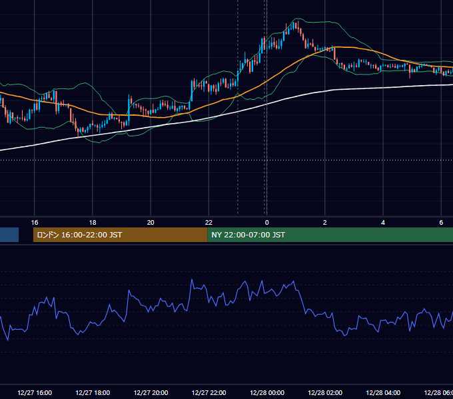453x399 pixels.
Task: Click the 20 hour label on the chart axis
Action: [x=151, y=223]
